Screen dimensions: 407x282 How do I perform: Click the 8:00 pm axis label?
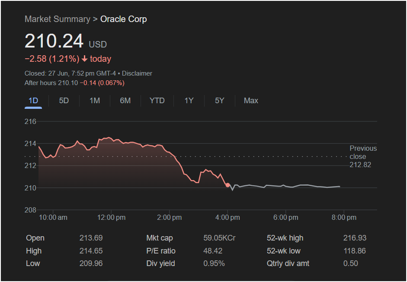(x=344, y=218)
